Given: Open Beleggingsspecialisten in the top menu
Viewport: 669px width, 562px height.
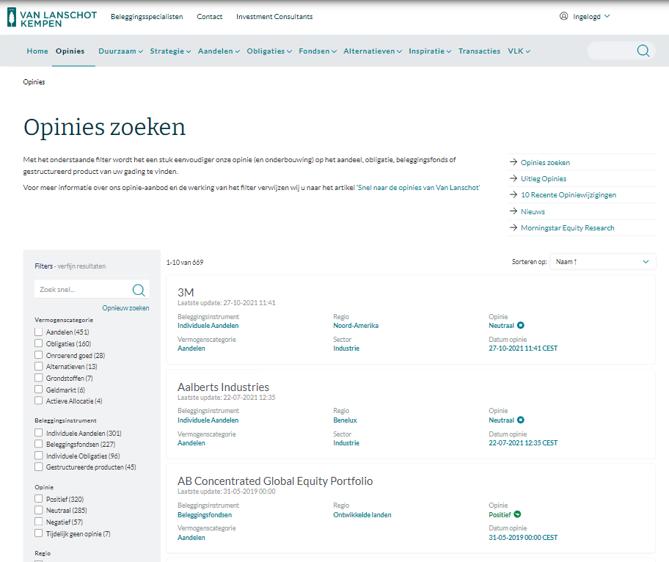Looking at the screenshot, I should click(147, 17).
